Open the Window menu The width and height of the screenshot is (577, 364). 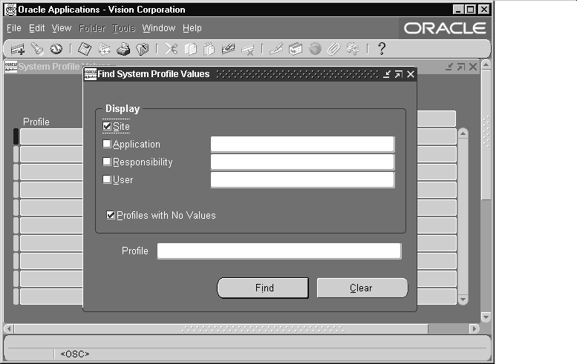[x=159, y=28]
